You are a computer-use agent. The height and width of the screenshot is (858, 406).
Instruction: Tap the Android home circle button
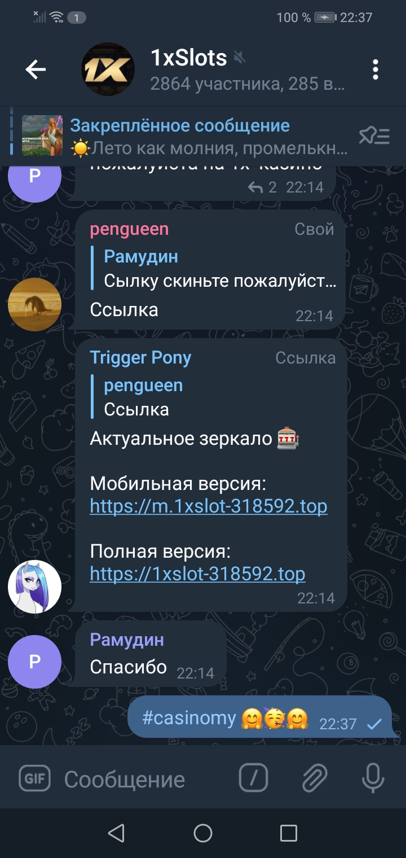(203, 833)
